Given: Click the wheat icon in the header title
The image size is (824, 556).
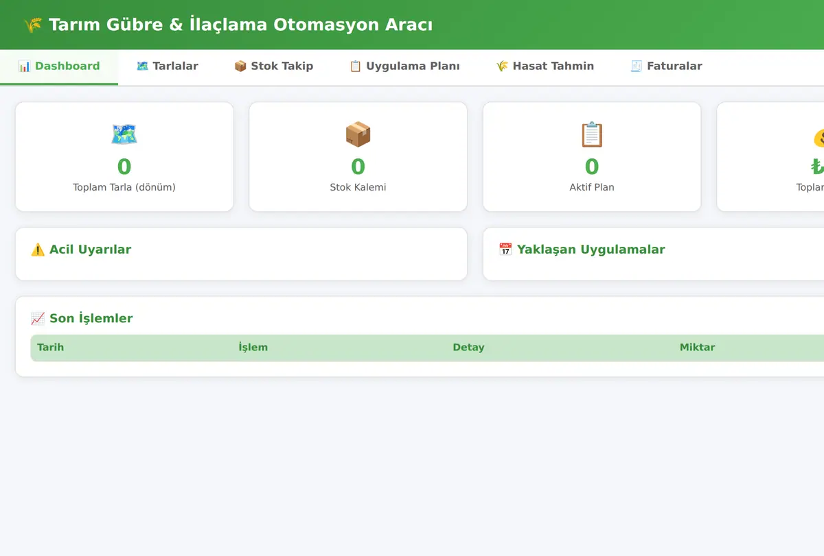Looking at the screenshot, I should point(32,25).
